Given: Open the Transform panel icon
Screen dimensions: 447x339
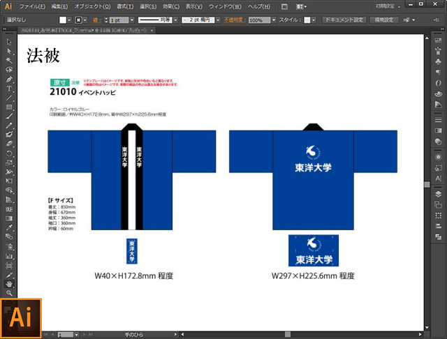Looking at the screenshot, I should [x=438, y=216].
